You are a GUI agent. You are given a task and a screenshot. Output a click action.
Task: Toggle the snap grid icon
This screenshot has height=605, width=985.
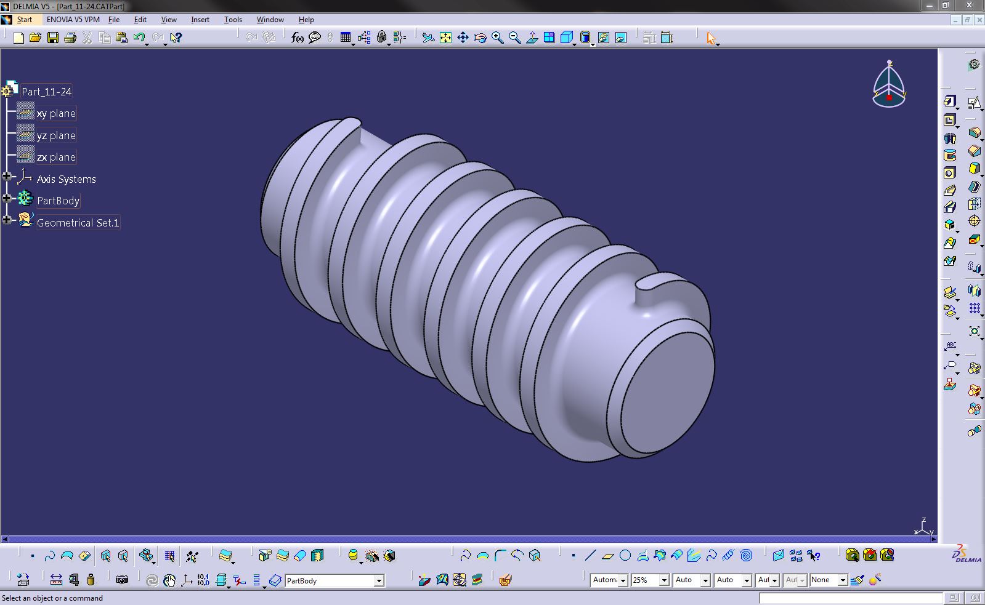click(169, 556)
